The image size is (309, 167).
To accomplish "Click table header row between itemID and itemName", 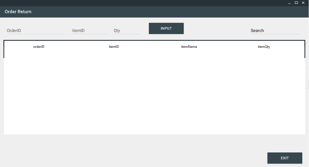I will pyautogui.click(x=151, y=47).
